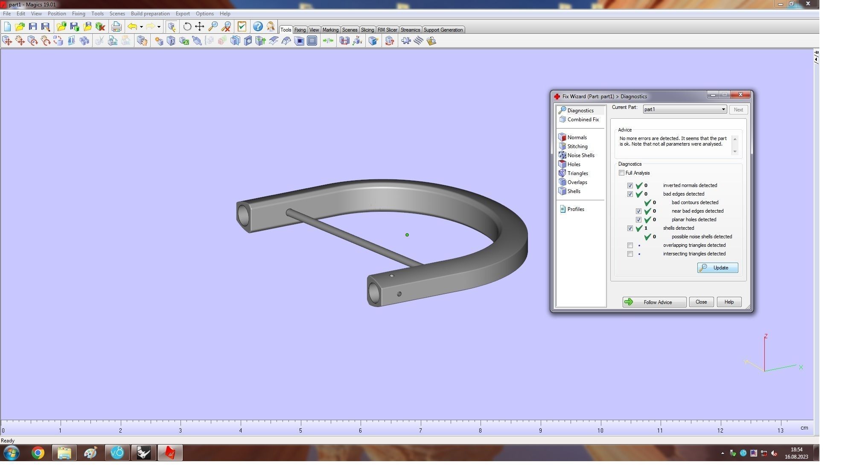
Task: Open the Build preparation menu
Action: [x=150, y=14]
